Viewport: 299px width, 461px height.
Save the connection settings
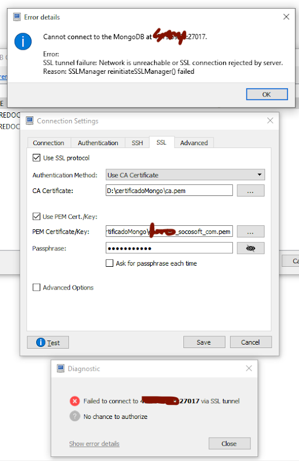(x=204, y=342)
